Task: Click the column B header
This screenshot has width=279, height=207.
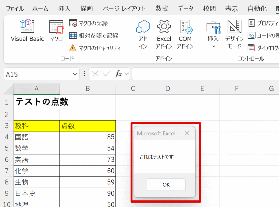Action: click(x=88, y=89)
